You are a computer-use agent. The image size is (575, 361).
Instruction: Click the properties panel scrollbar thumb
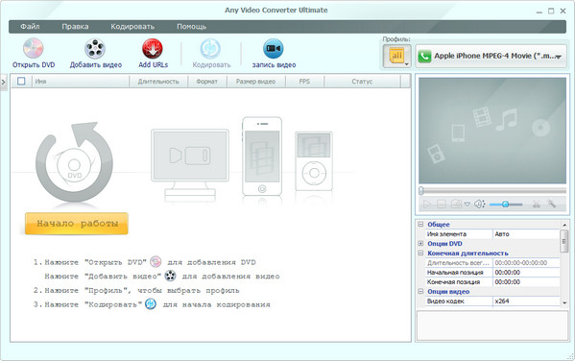tap(564, 241)
